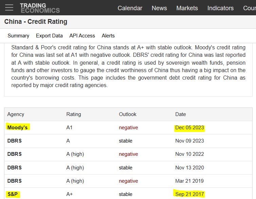
Task: Open the hamburger menu icon
Action: (x=9, y=7)
